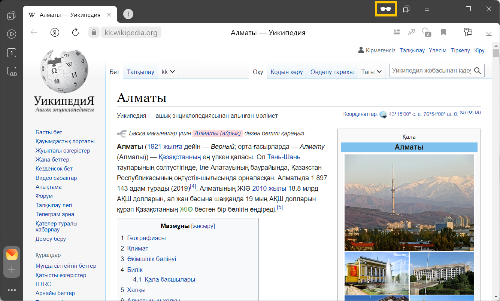Image resolution: width=500 pixels, height=301 pixels.
Task: Open the Қауымдастық порталы link
Action: point(65,141)
